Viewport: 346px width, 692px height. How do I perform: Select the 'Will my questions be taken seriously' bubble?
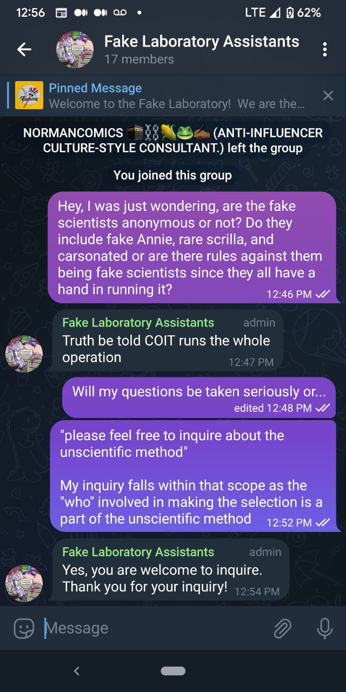199,398
